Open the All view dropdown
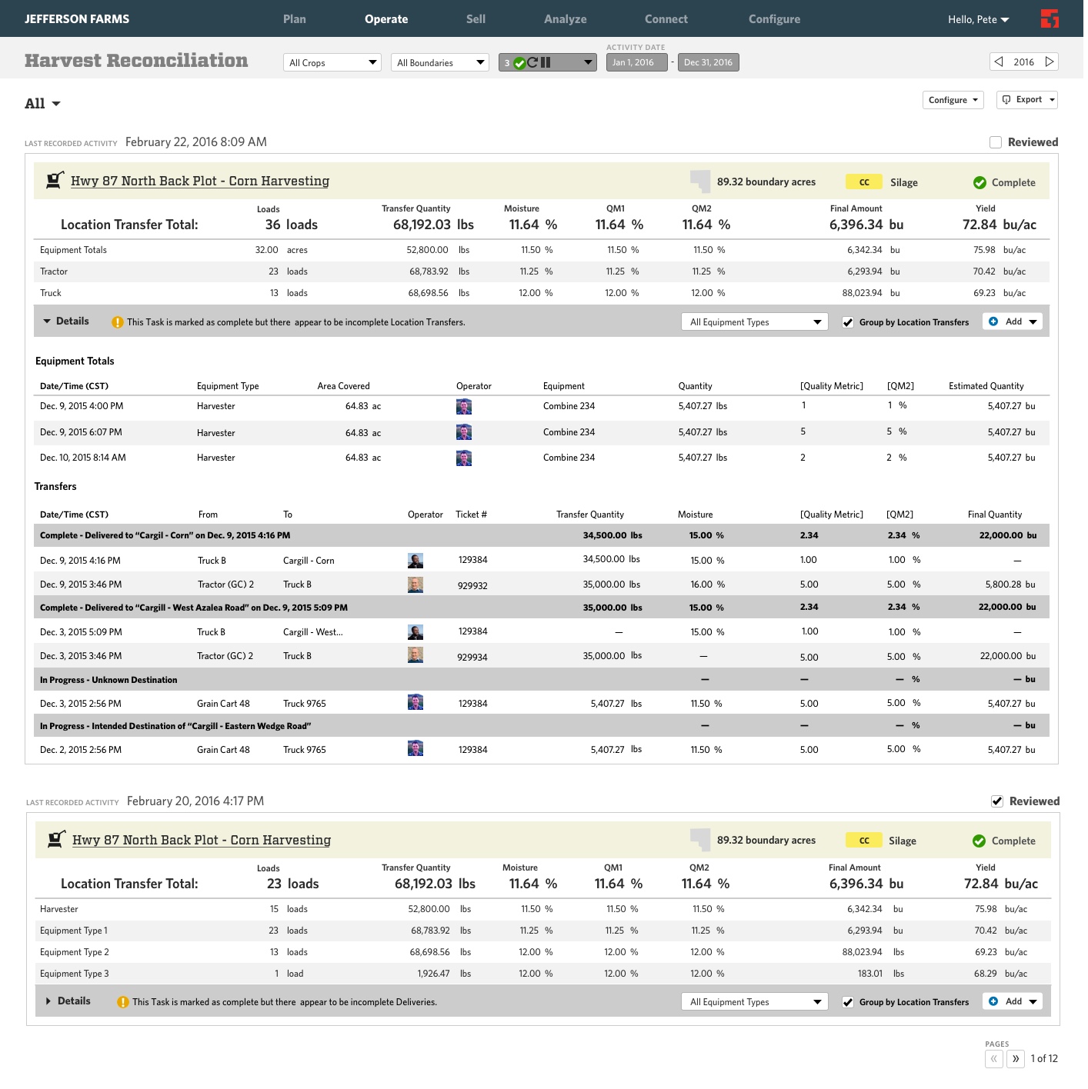Image resolution: width=1088 pixels, height=1089 pixels. click(42, 104)
